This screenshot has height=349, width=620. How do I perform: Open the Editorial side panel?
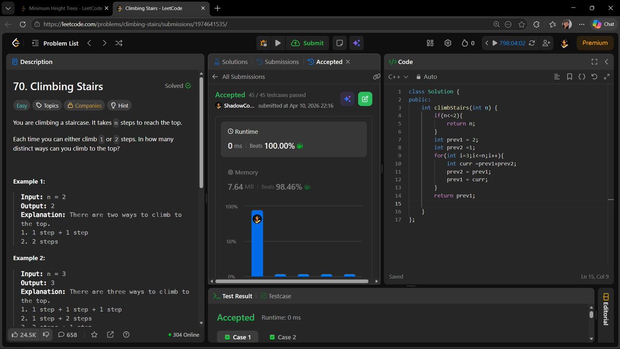point(606,308)
